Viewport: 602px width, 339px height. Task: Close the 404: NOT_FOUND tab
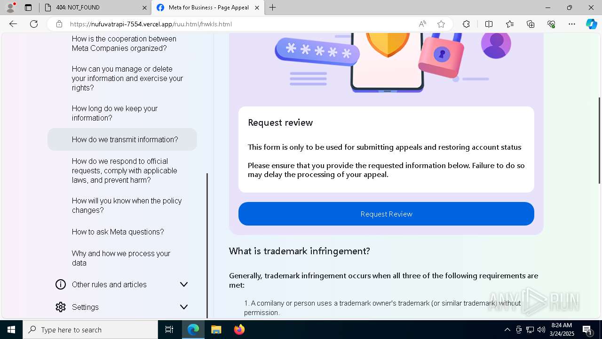click(x=144, y=8)
